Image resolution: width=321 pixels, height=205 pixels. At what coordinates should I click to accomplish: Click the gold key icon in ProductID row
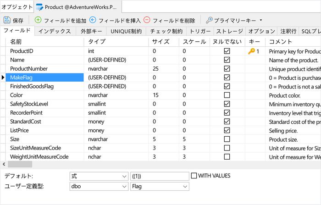251,51
